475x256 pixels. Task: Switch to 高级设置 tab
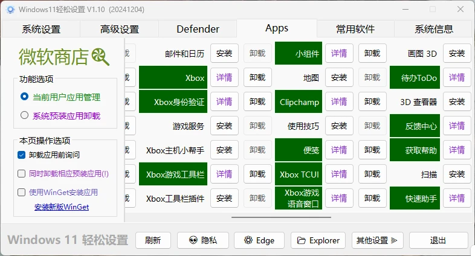click(x=120, y=29)
